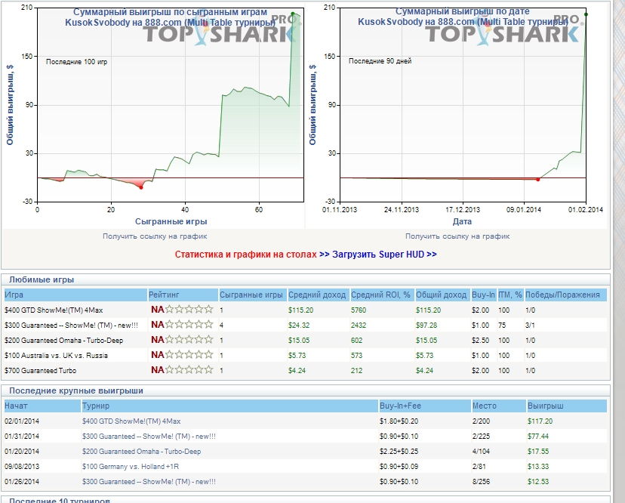Click the star rating for $700 Guaranteed Turbo
625x503 pixels.
(189, 370)
